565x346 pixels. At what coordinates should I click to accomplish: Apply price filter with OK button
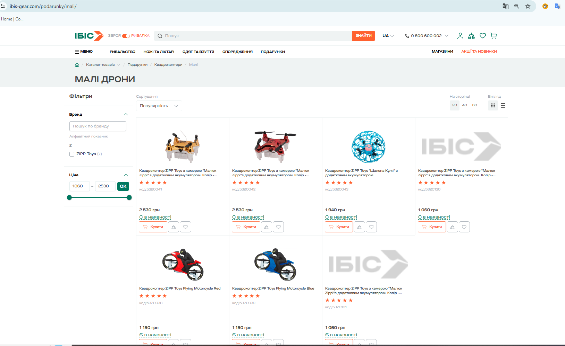click(123, 186)
